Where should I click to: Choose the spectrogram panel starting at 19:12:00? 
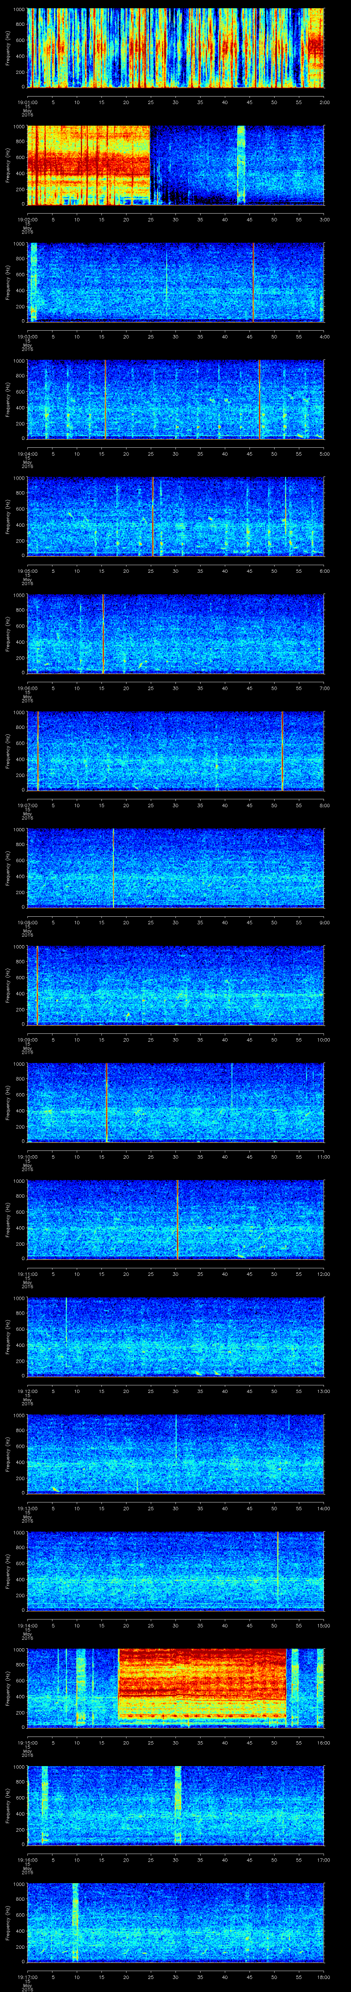(176, 1336)
